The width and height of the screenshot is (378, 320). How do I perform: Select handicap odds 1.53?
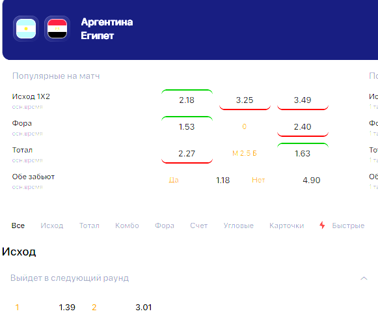click(187, 127)
